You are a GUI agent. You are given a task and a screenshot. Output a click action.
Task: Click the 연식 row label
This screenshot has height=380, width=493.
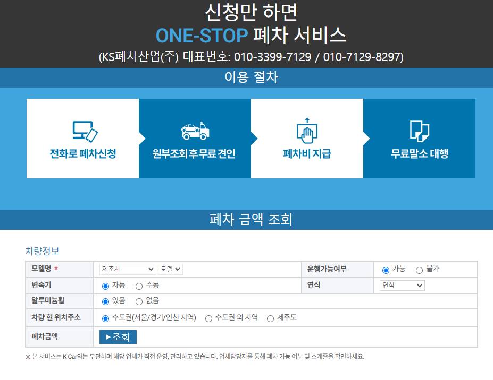pos(314,285)
